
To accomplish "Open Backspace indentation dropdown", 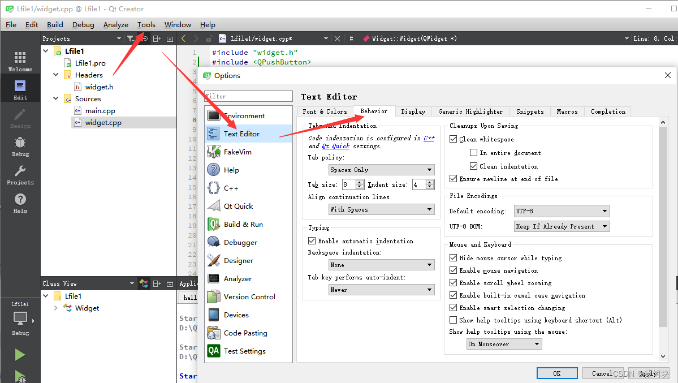I will 381,265.
